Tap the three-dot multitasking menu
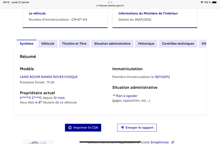 110,2
